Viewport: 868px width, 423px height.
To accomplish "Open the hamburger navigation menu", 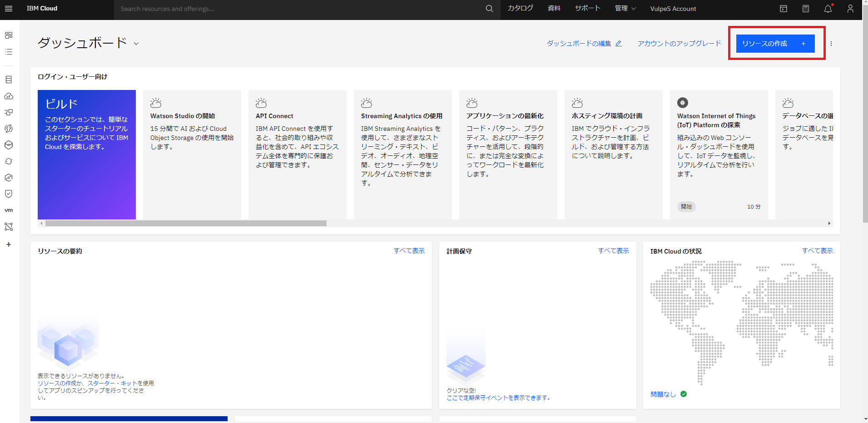I will click(x=9, y=9).
